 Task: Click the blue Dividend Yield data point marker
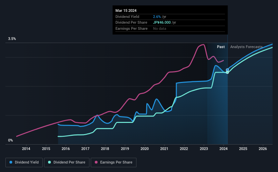click(227, 70)
